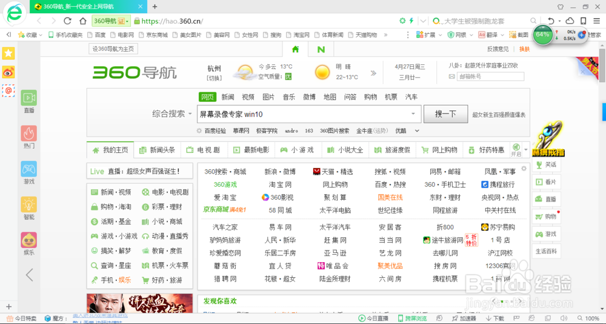This screenshot has height=324, width=606.
Task: Expand the 扩展 extensions dropdown
Action: click(x=429, y=35)
